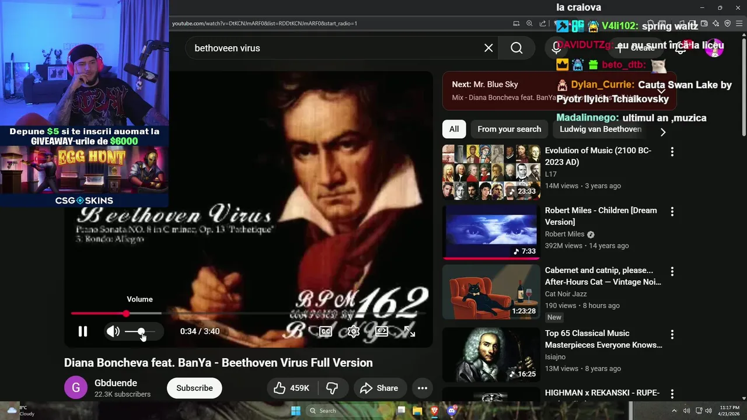Dislike the video with thumbs-down
This screenshot has height=420, width=747.
(332, 388)
